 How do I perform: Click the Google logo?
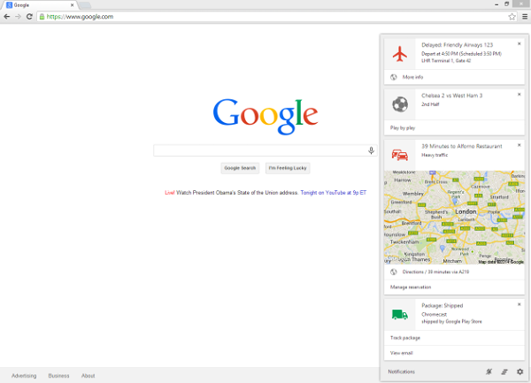click(265, 116)
